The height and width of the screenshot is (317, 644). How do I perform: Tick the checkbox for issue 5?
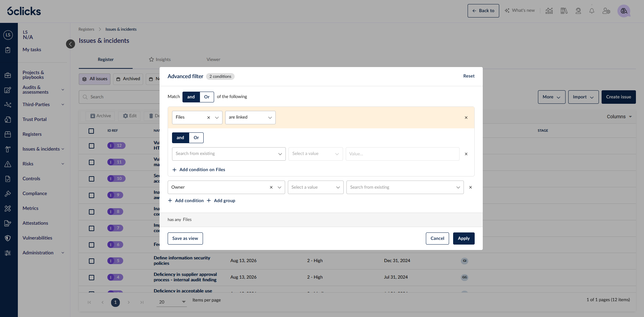[x=91, y=261]
